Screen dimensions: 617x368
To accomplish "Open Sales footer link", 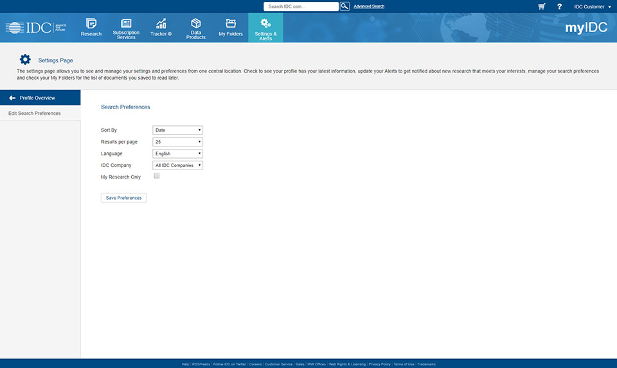I will coord(300,364).
